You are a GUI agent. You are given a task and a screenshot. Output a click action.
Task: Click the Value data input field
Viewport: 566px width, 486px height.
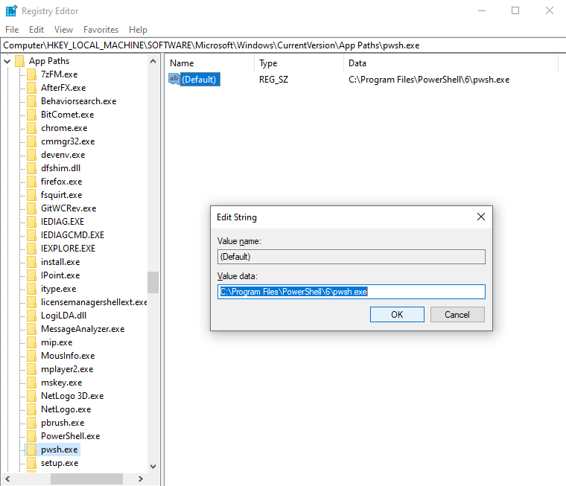coord(352,292)
